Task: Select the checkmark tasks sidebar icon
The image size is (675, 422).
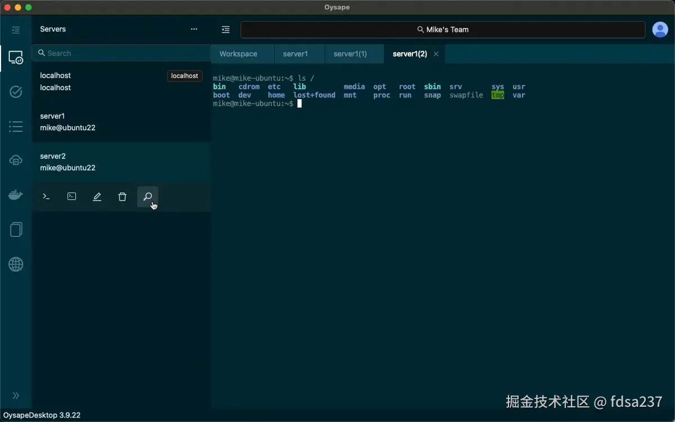Action: [16, 91]
